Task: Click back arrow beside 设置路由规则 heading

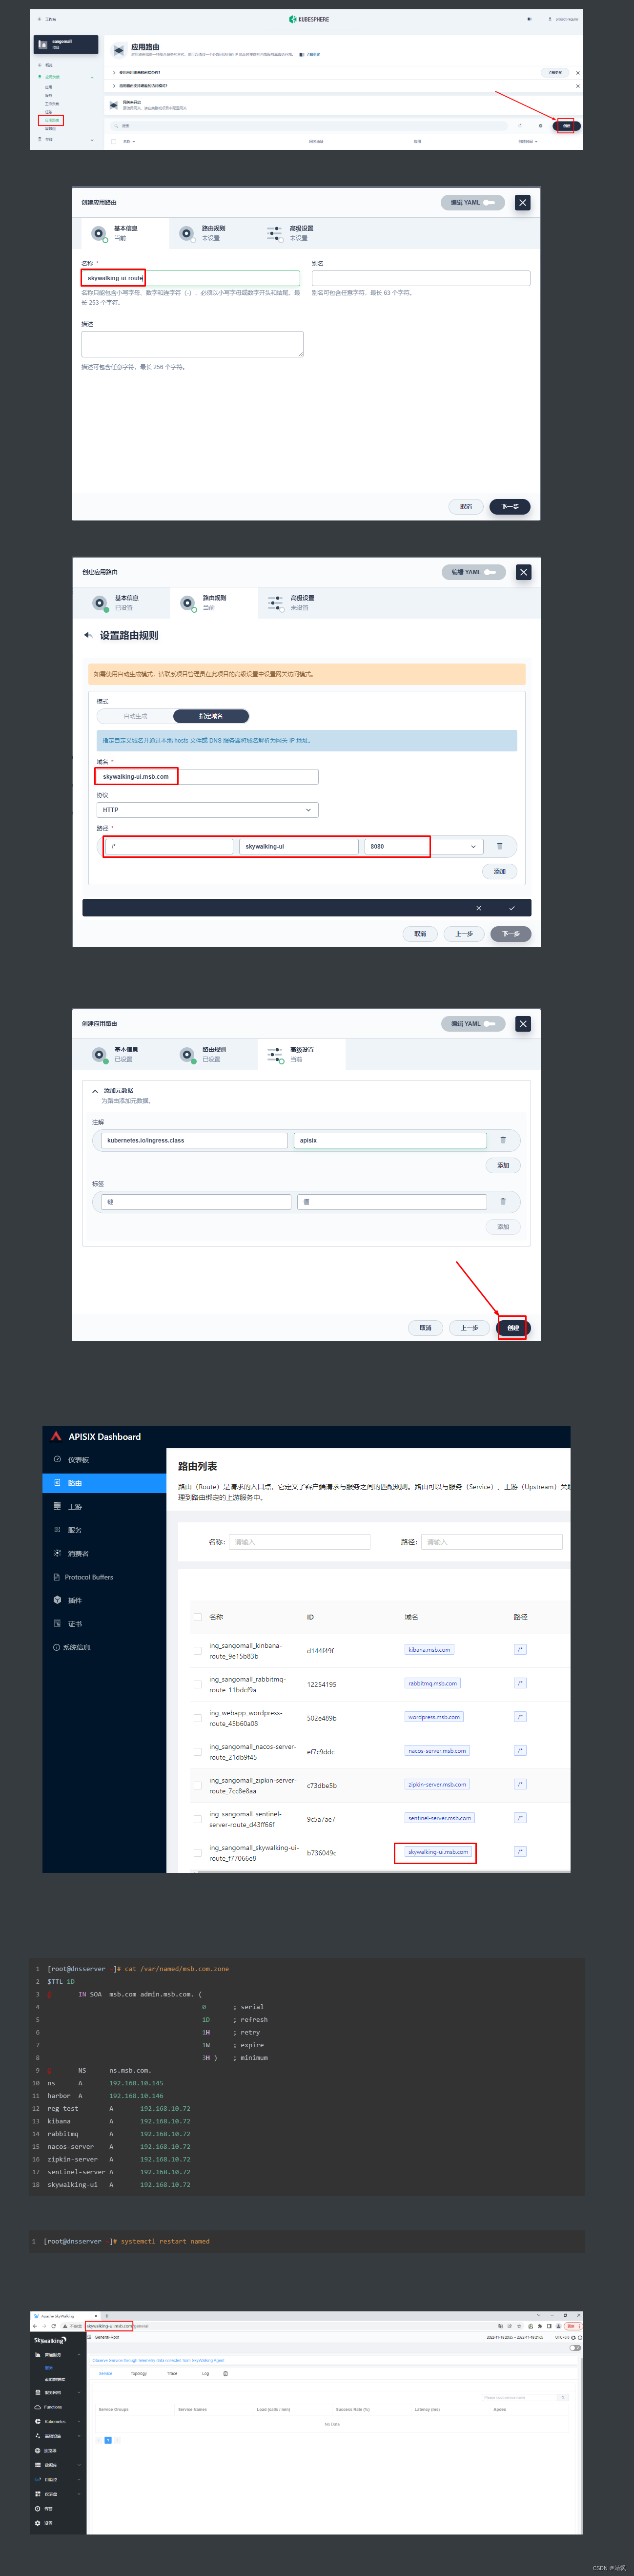Action: coord(88,635)
